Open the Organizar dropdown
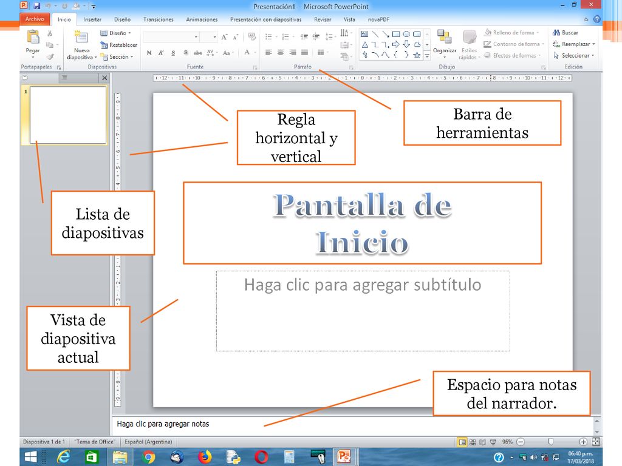This screenshot has height=466, width=622. 444,43
